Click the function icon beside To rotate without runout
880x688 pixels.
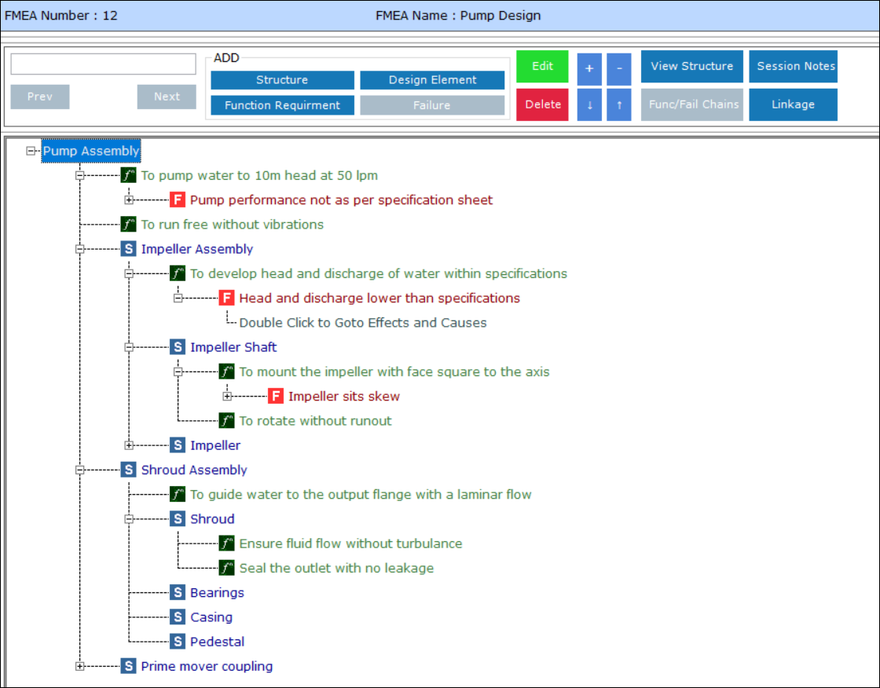tap(226, 421)
